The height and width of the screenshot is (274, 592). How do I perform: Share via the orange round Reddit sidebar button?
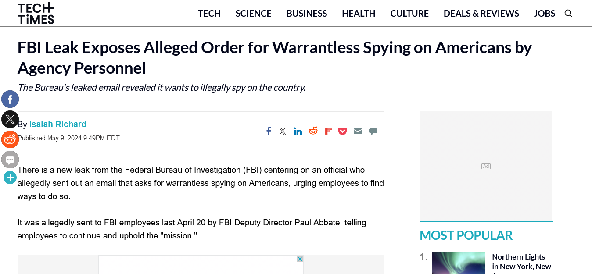pyautogui.click(x=10, y=139)
